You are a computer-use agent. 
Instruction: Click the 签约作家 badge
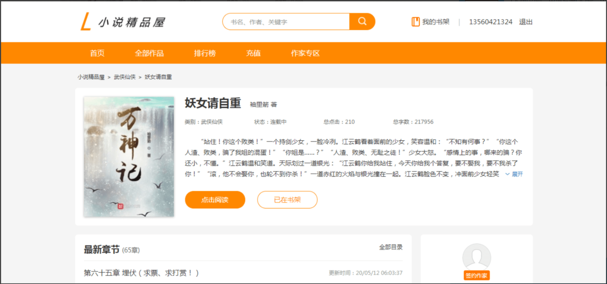pos(477,275)
